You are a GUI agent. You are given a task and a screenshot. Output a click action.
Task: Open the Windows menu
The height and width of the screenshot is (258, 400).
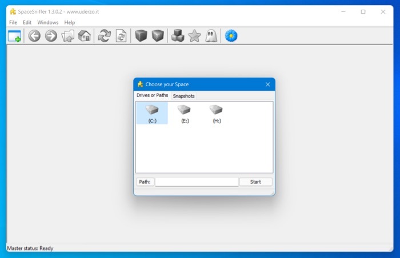pyautogui.click(x=48, y=22)
